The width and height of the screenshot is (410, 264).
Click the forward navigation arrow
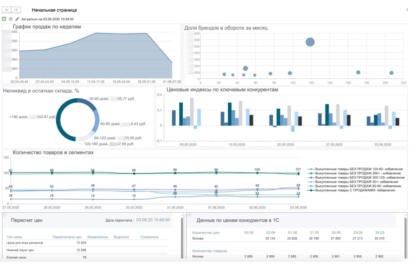[x=16, y=10]
